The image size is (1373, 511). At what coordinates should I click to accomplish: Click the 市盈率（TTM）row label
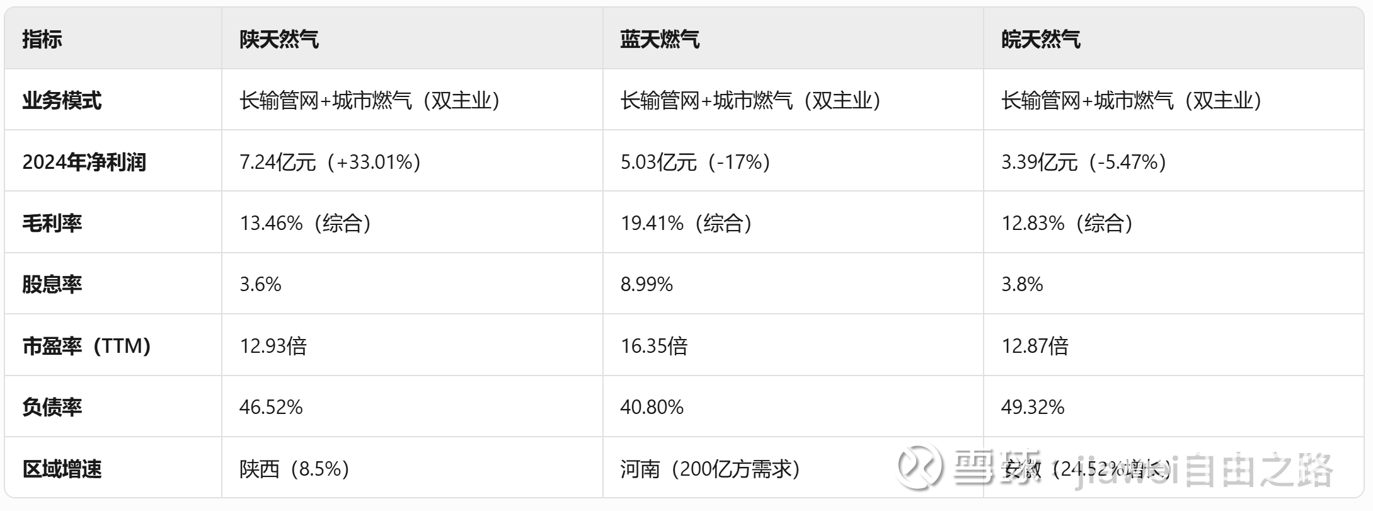tap(87, 346)
